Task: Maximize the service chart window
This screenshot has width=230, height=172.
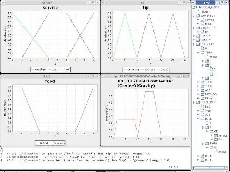Action: 93,3
